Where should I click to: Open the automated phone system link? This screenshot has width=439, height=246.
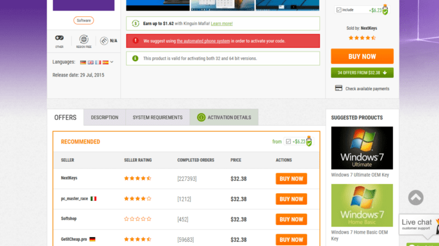[203, 41]
